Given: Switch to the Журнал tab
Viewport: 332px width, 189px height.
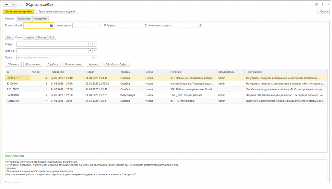Looking at the screenshot, I should [9, 19].
